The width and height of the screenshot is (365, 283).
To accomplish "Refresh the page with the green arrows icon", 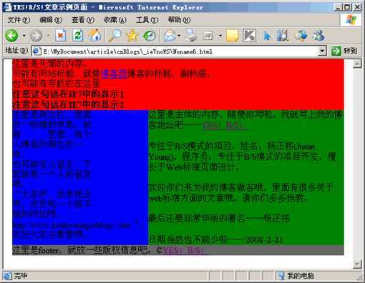I will (x=78, y=36).
